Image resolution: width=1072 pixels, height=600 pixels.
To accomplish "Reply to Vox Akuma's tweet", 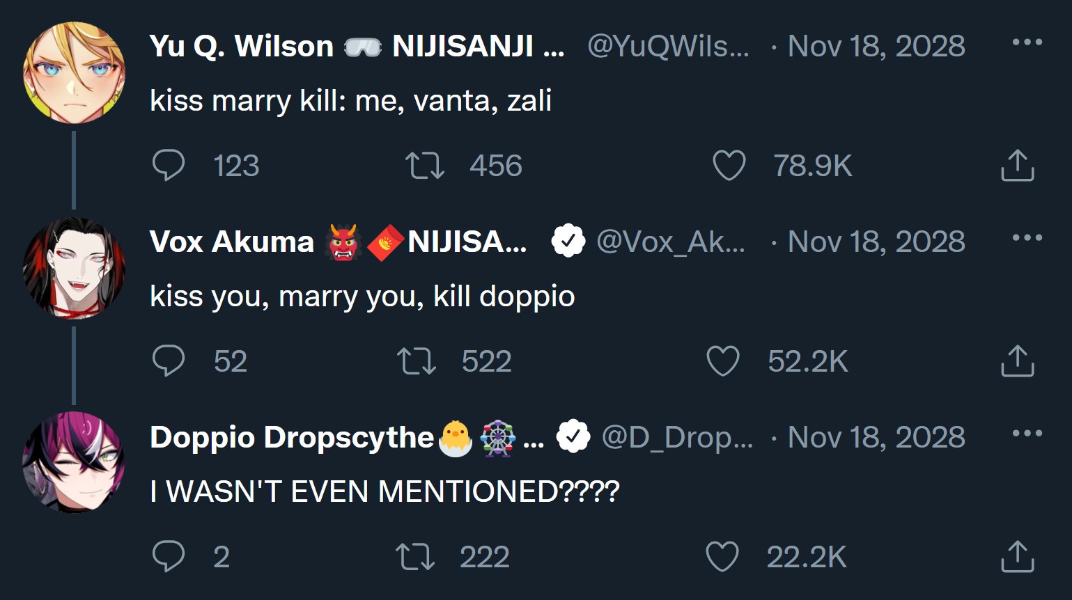I will pyautogui.click(x=169, y=361).
